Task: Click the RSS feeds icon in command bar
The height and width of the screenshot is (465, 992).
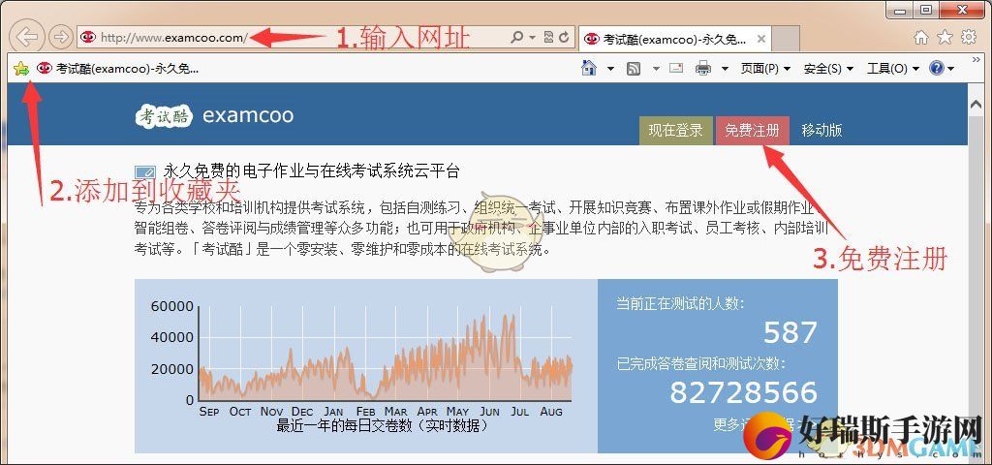Action: 634,69
